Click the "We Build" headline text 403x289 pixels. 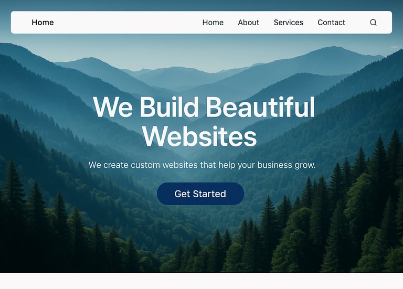[146, 107]
